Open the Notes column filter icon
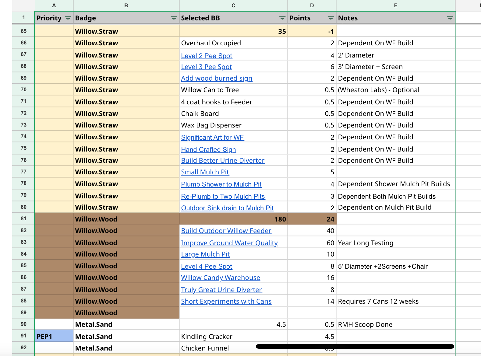Image resolution: width=481 pixels, height=356 pixels. (x=450, y=18)
